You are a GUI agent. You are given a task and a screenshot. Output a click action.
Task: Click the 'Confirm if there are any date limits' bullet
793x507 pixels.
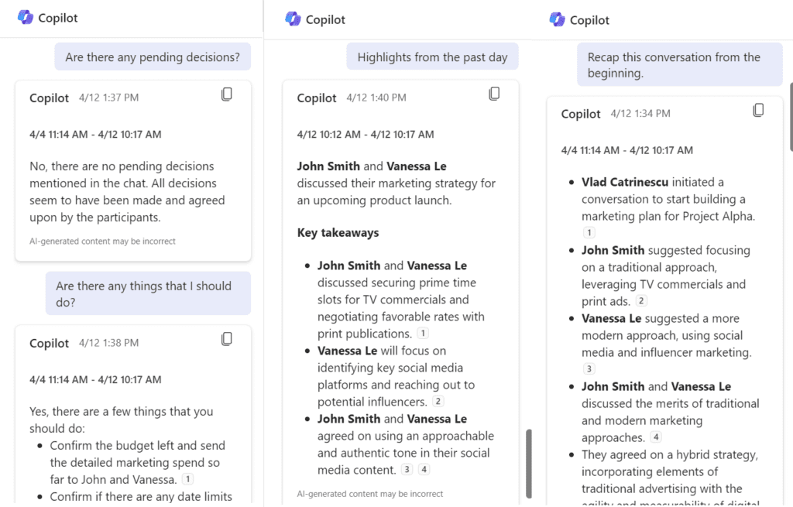point(141,496)
